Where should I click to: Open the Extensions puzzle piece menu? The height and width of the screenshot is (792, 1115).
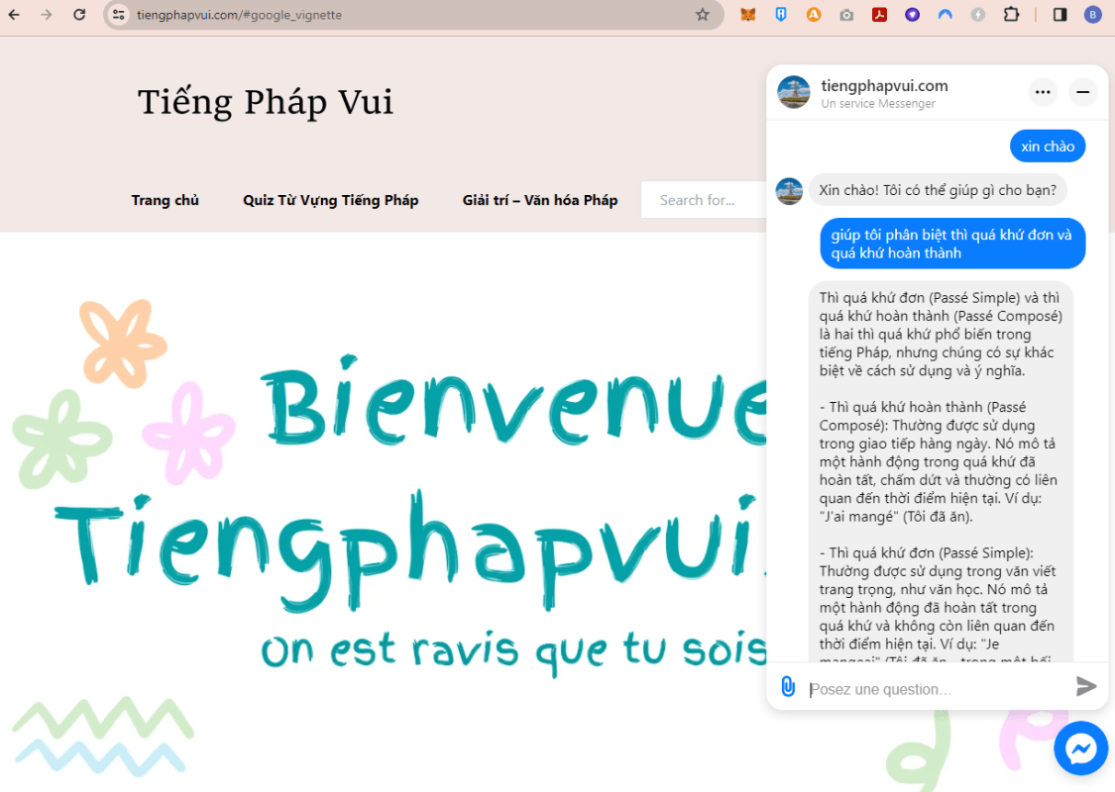click(x=1011, y=15)
